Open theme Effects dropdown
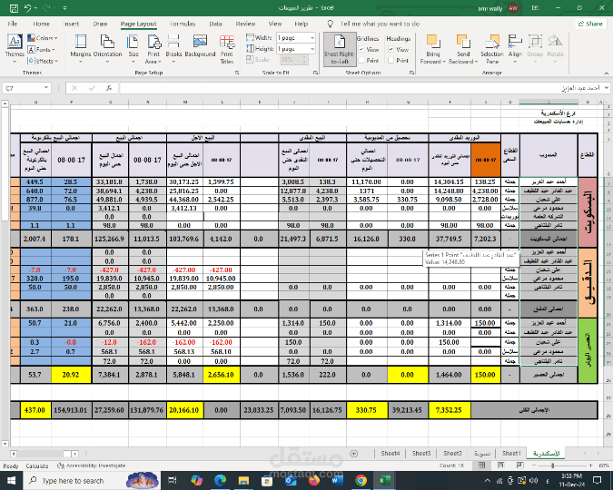The height and width of the screenshot is (490, 613). coord(43,61)
